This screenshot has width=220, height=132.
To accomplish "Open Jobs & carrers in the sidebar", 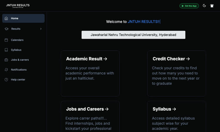I will (x=23, y=60).
